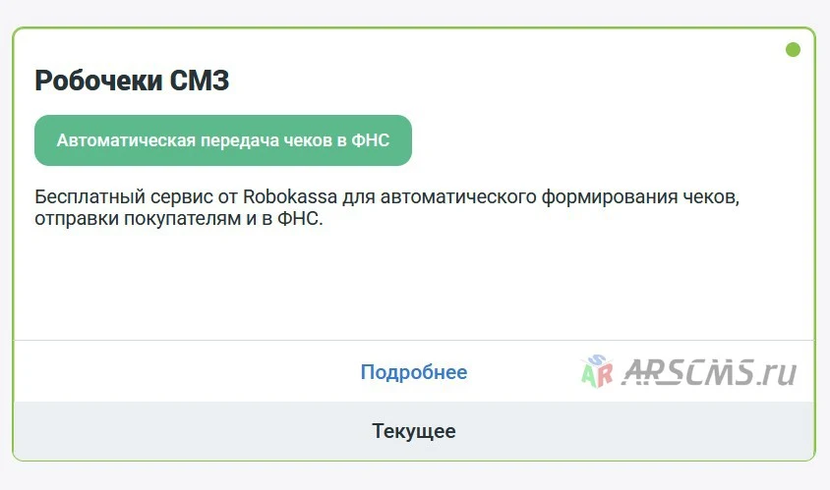
Task: Click the .ru part of the watermark
Action: tap(777, 374)
